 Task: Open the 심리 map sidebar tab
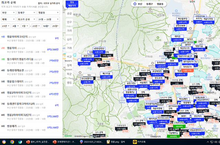(x=69, y=39)
